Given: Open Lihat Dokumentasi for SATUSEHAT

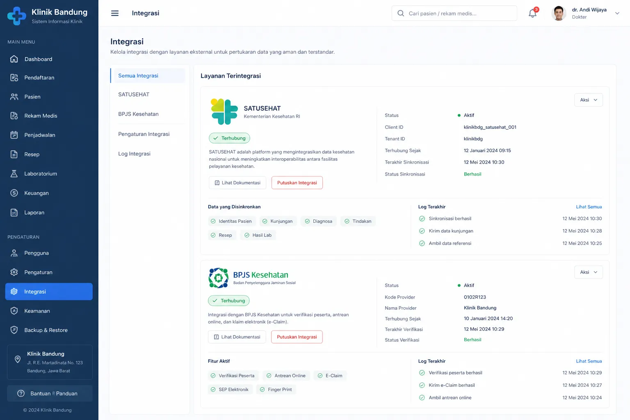Looking at the screenshot, I should pos(237,183).
